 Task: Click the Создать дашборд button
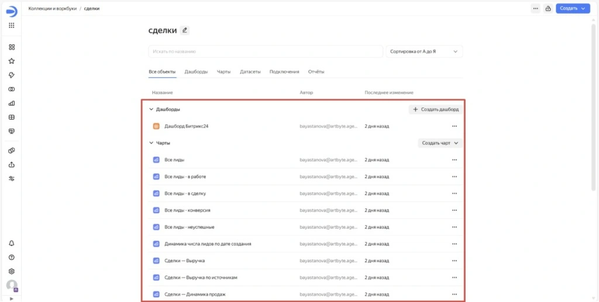point(435,109)
